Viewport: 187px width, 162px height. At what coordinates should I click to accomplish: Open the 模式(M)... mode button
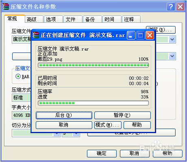click(x=108, y=125)
